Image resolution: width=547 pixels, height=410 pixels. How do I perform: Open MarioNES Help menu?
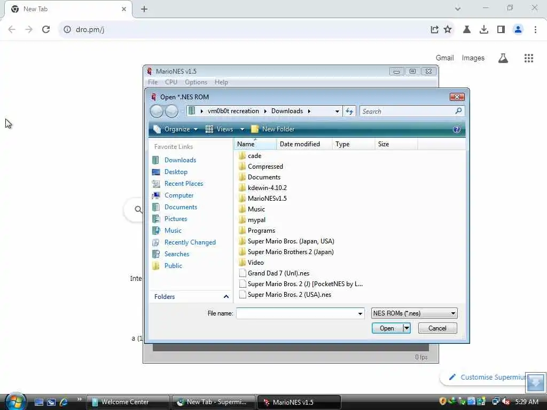click(221, 82)
